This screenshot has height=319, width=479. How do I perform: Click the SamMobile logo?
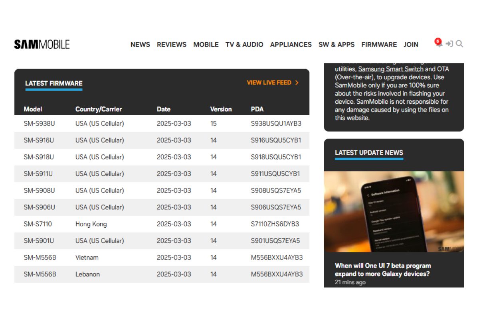click(42, 44)
